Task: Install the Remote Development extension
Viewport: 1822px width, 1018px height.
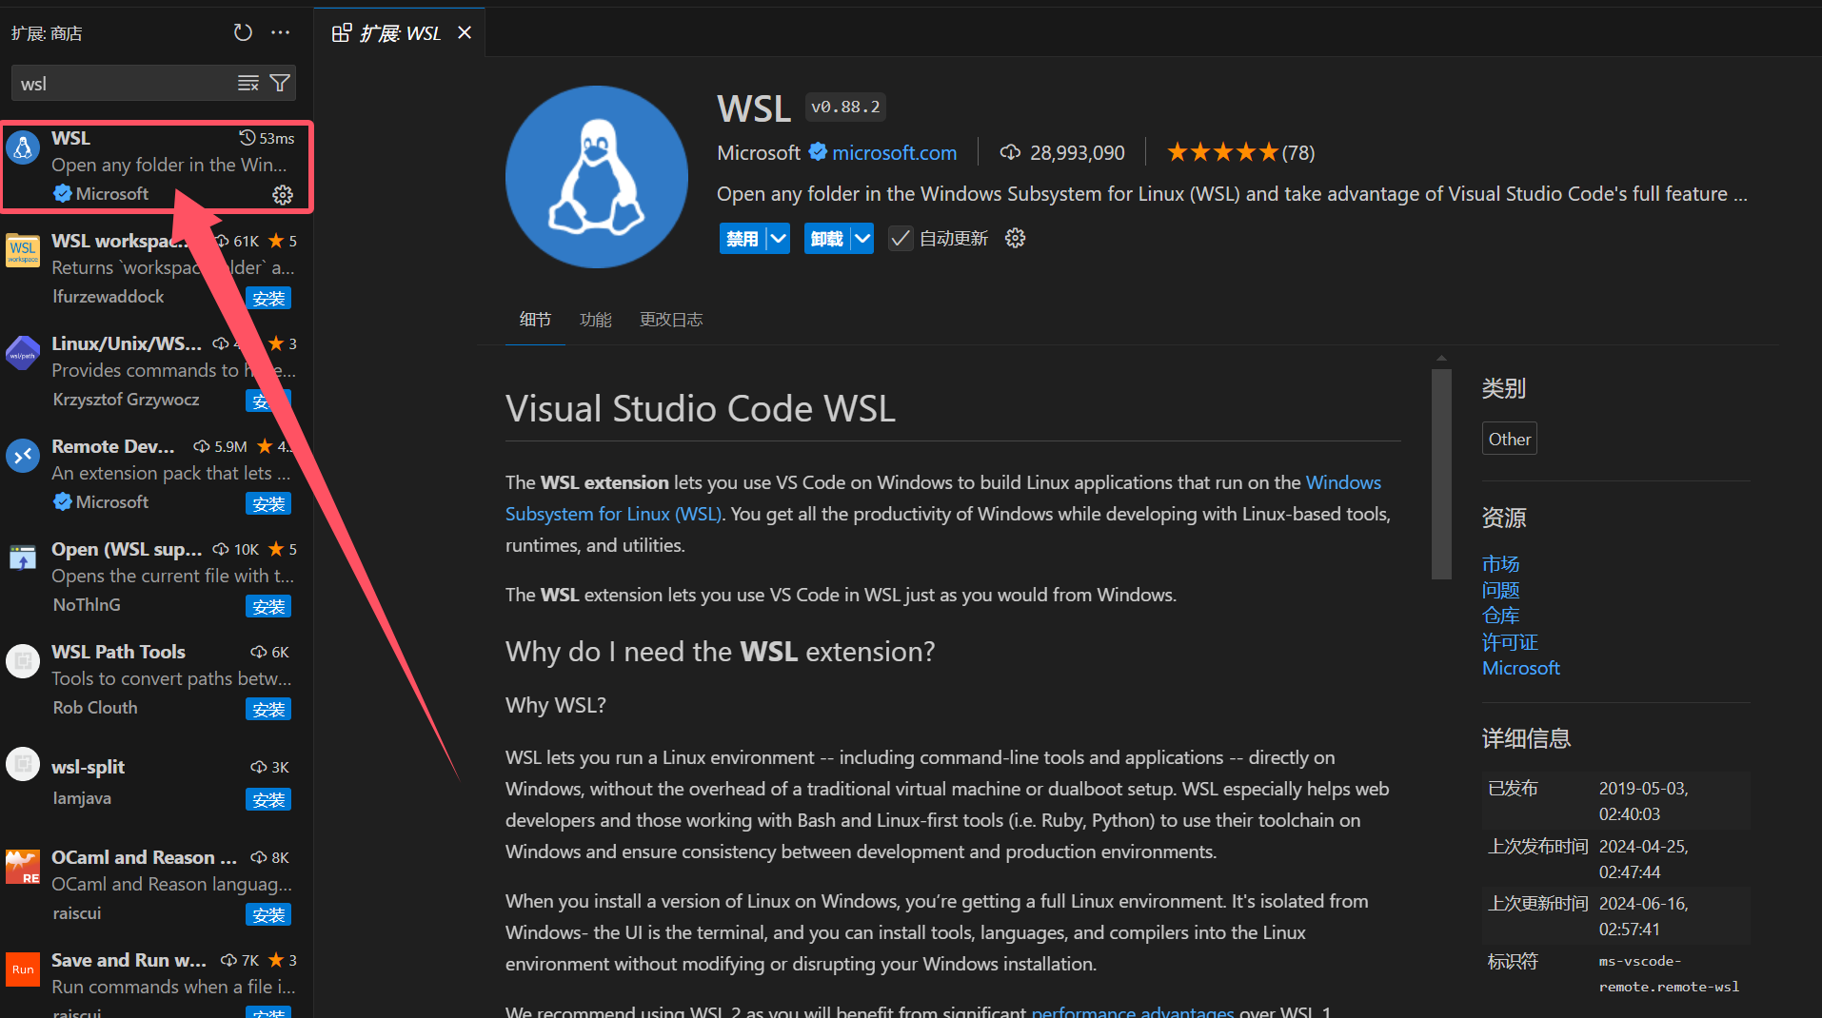Action: click(x=268, y=503)
